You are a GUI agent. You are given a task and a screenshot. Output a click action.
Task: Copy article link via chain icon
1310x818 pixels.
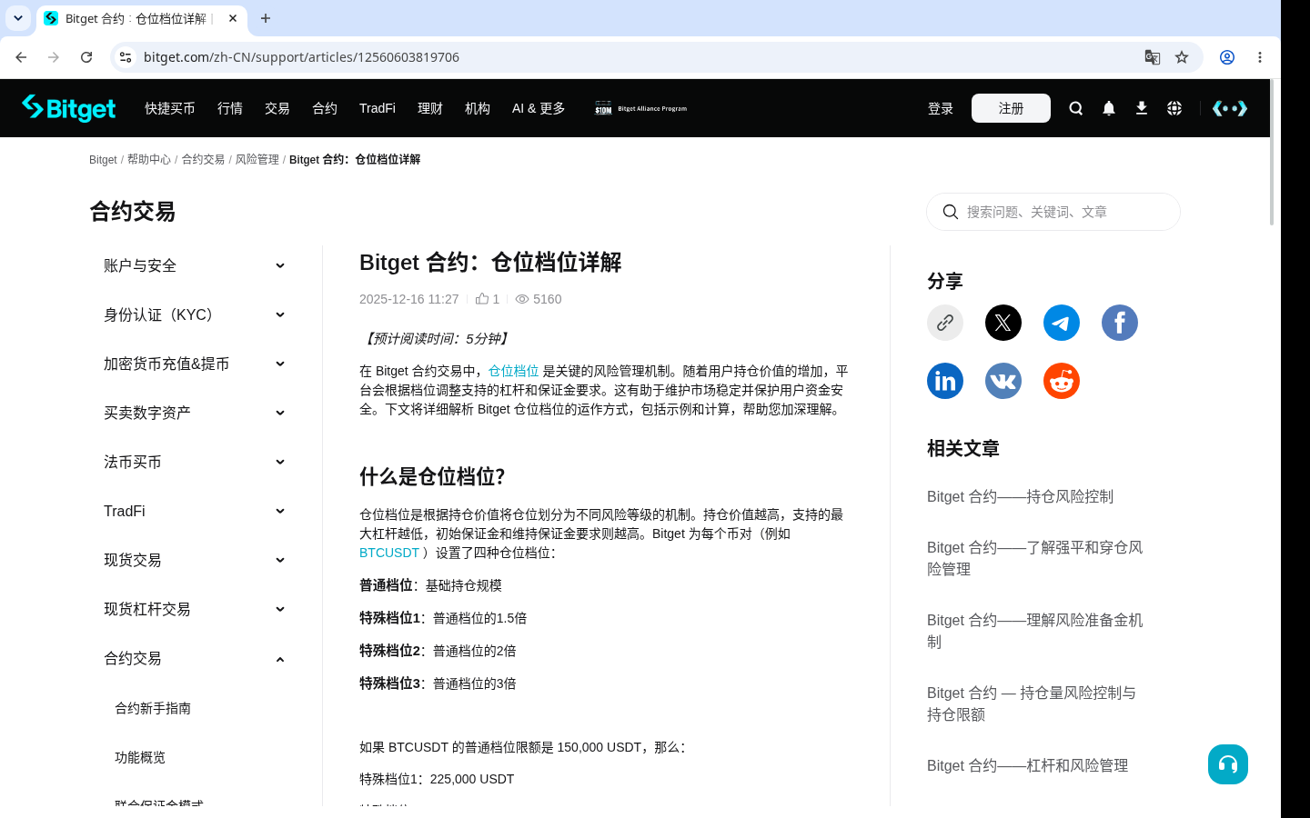[945, 323]
